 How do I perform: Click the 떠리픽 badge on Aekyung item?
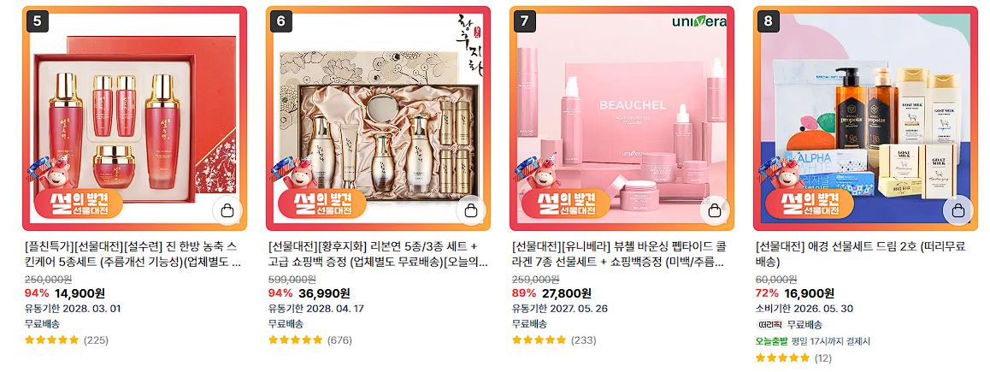pos(769,325)
